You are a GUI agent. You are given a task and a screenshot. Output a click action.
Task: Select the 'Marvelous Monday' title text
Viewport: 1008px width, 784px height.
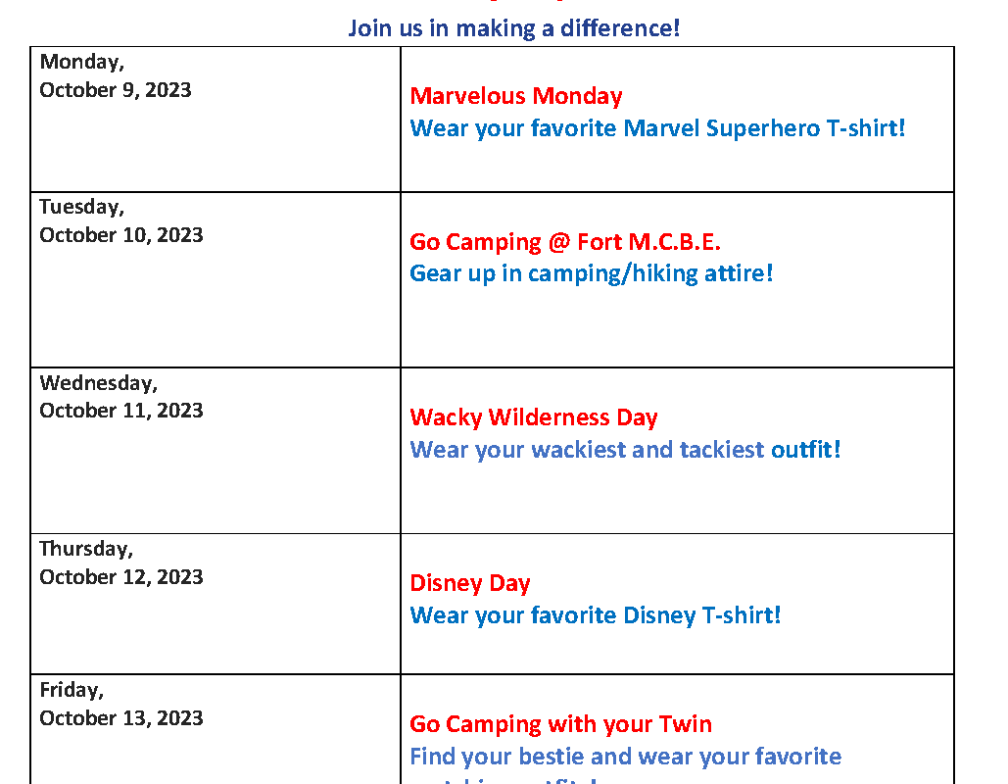pyautogui.click(x=516, y=96)
